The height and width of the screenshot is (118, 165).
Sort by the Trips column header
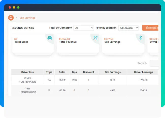click(49, 72)
